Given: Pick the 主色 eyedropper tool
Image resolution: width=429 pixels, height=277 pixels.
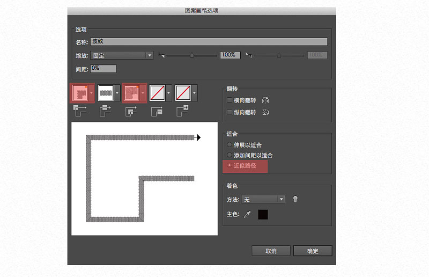Looking at the screenshot, I should tap(247, 214).
